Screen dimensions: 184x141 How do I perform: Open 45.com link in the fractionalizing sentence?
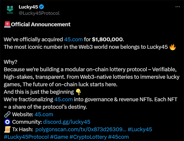point(63,99)
